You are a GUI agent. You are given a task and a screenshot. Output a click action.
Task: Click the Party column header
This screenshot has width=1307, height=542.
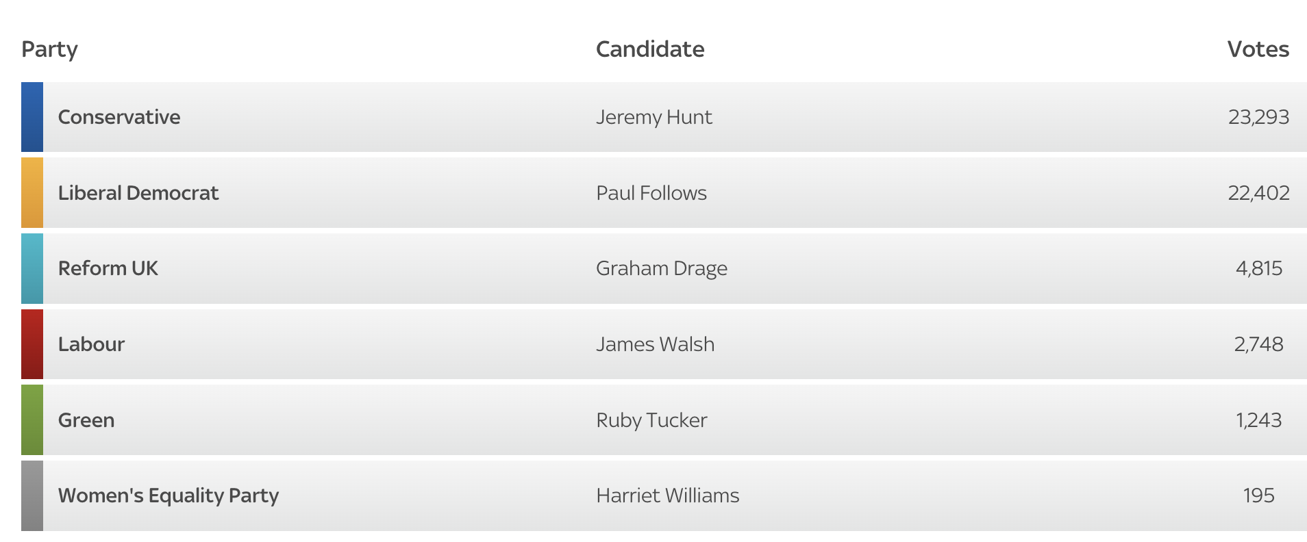[49, 49]
